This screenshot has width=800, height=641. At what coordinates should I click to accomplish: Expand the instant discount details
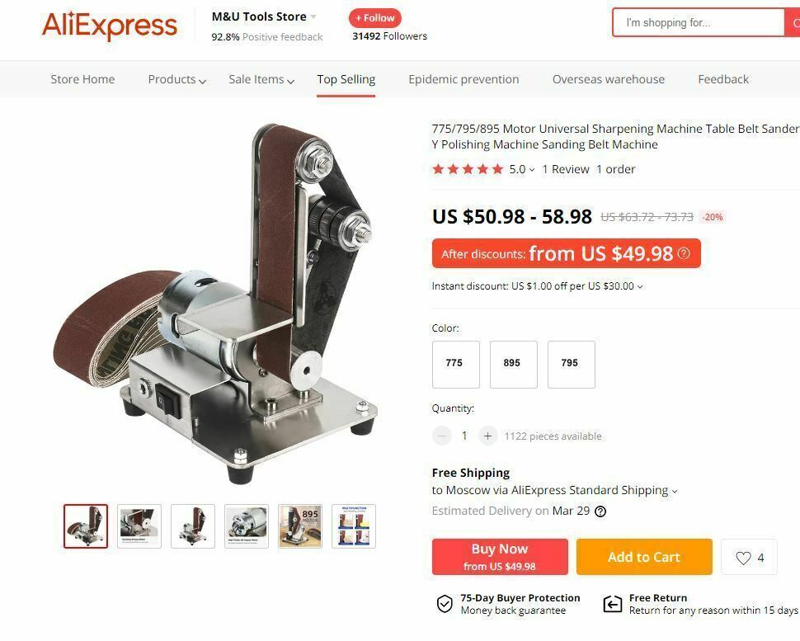click(537, 286)
